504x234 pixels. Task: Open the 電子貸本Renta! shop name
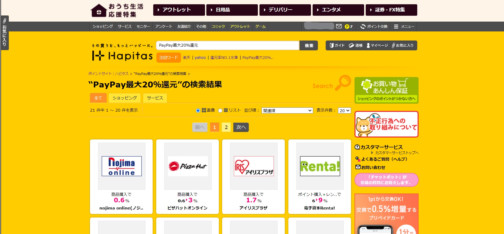320,208
